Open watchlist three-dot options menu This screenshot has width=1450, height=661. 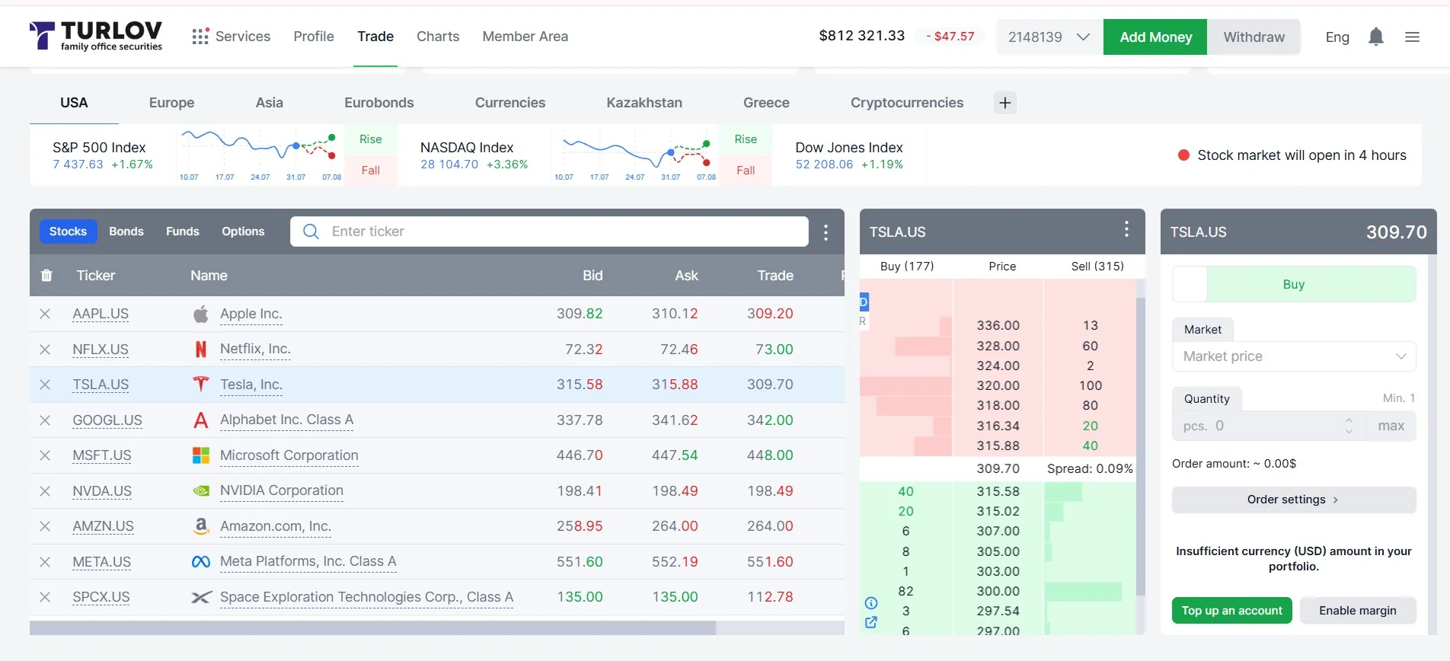click(x=826, y=232)
